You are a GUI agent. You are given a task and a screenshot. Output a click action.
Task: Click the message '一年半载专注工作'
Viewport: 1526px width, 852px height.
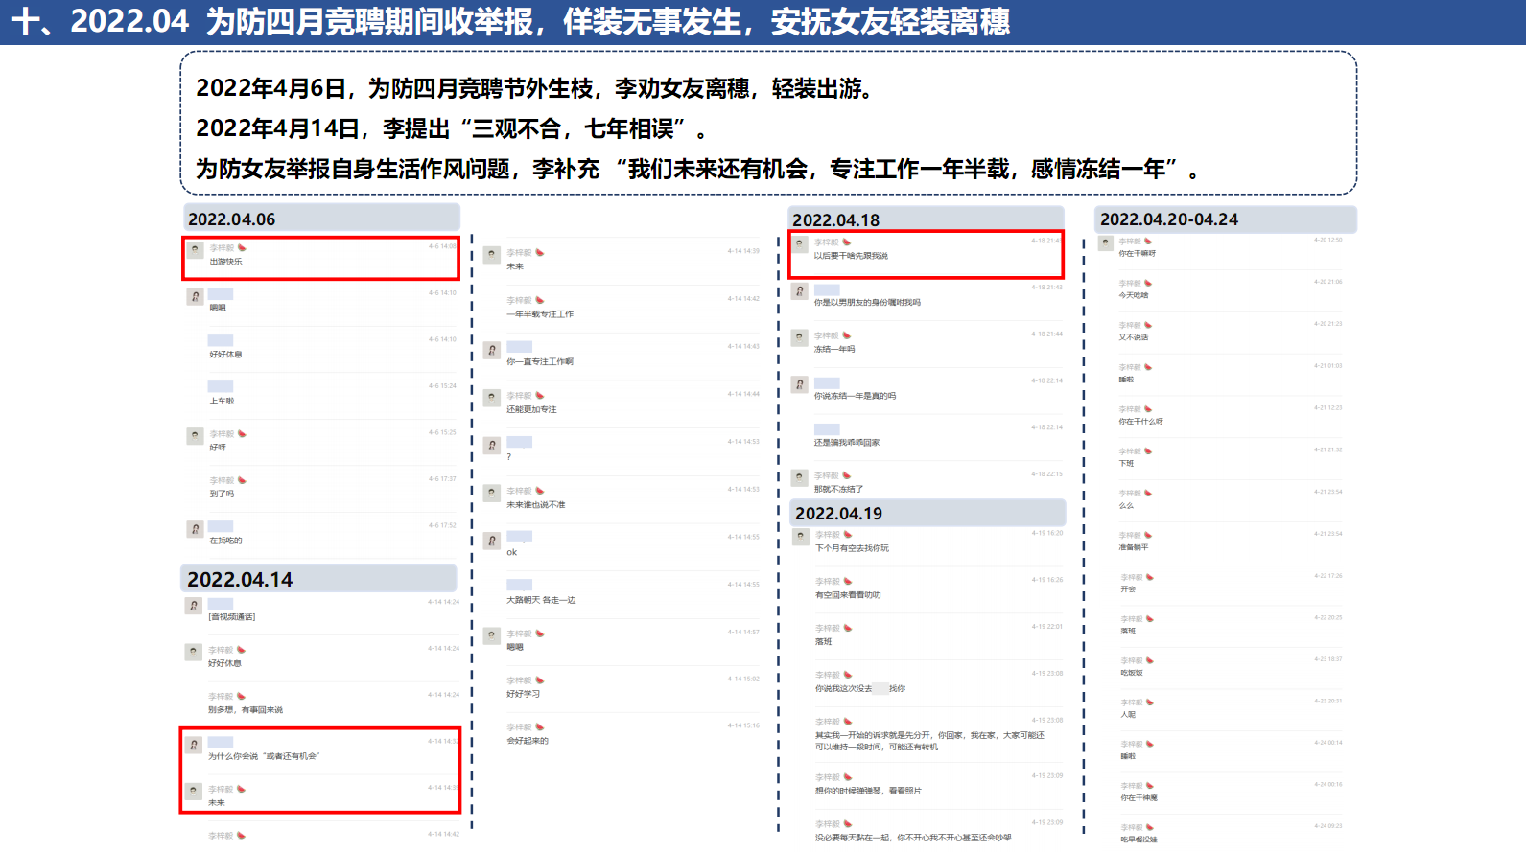[540, 314]
